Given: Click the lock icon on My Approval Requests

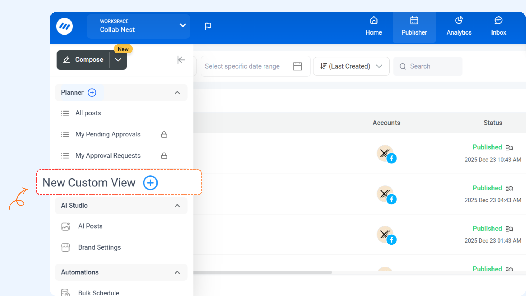Looking at the screenshot, I should [164, 156].
